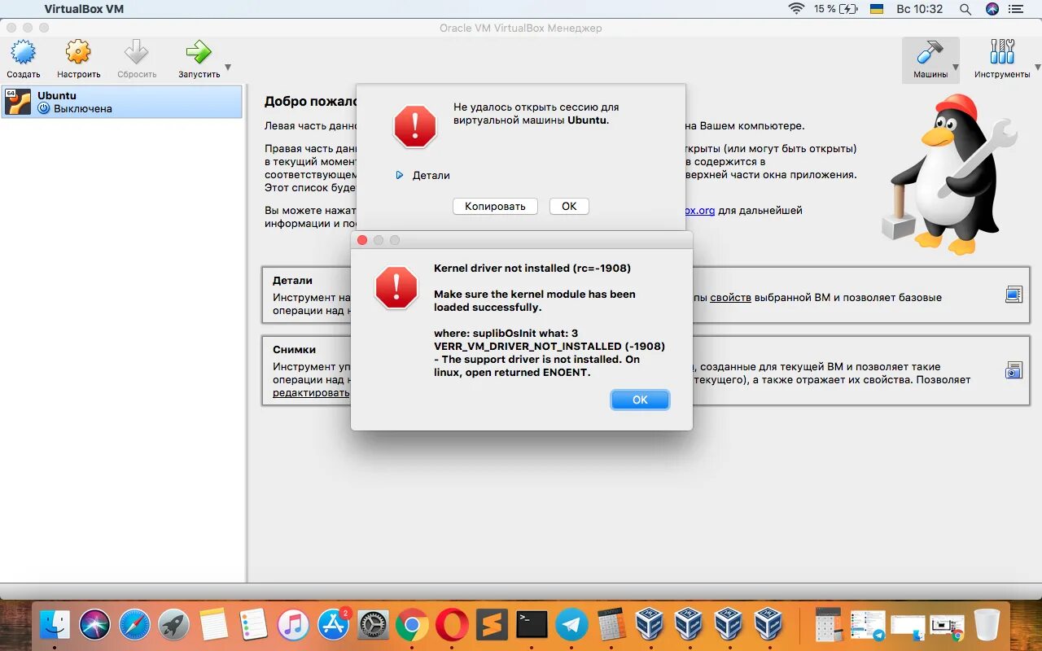Launch Siri from the Dock

click(x=94, y=624)
